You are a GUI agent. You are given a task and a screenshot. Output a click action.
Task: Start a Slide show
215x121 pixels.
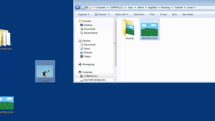tap(139, 14)
